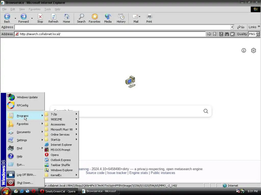Image resolution: width=261 pixels, height=195 pixels.
Task: Expand the Accessories submenu
Action: 61,124
